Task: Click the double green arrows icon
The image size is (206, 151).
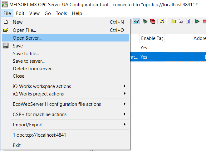Action: 145,21
